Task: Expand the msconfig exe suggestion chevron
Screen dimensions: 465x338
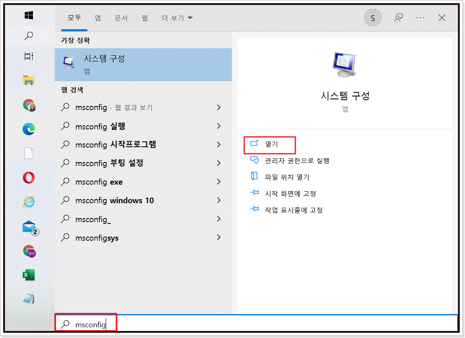Action: (219, 181)
